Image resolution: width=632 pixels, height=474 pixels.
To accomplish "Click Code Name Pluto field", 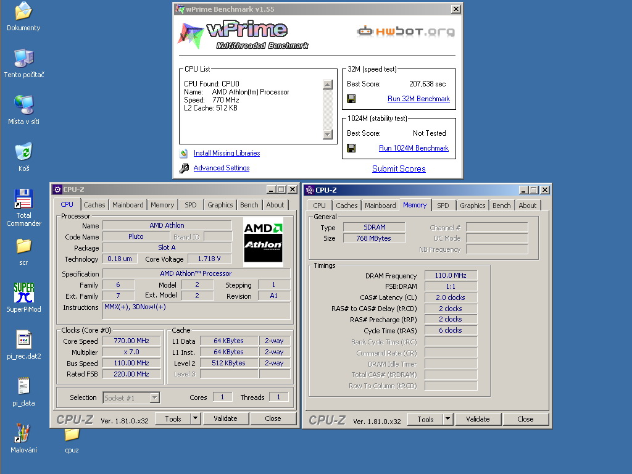I will click(x=135, y=236).
